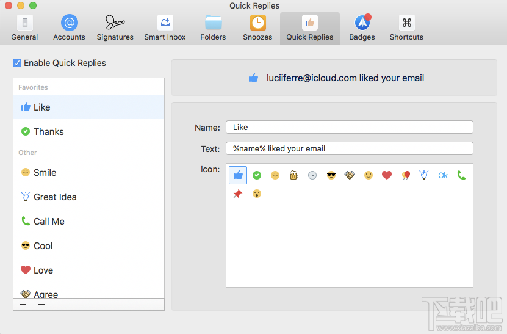Select the Smile quick reply row
Image resolution: width=507 pixels, height=334 pixels.
(x=88, y=173)
